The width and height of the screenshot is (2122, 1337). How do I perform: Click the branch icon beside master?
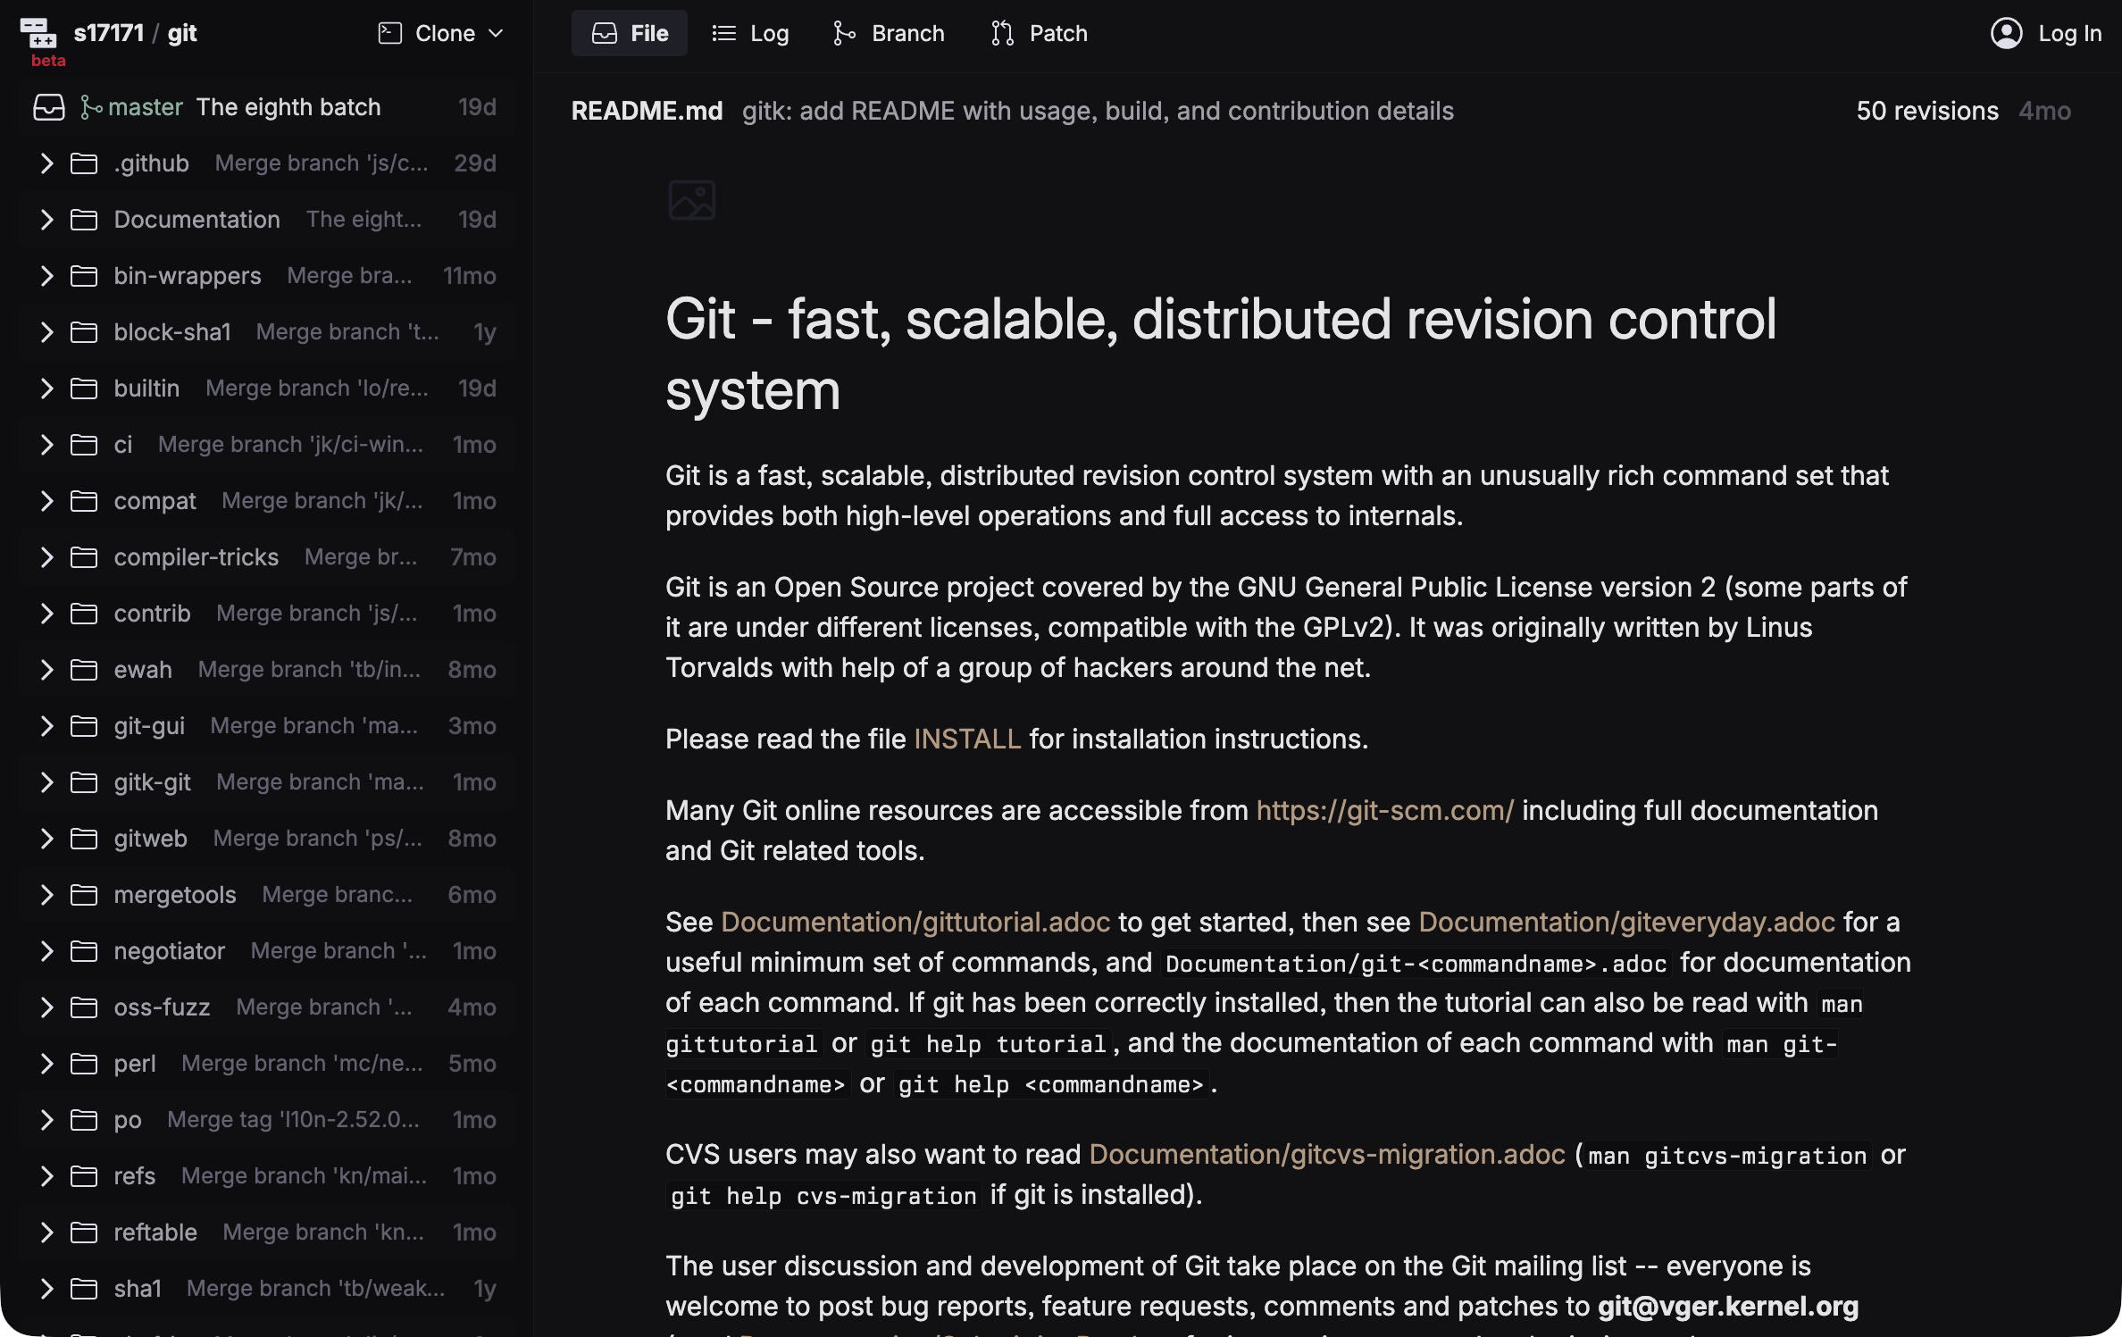[90, 107]
